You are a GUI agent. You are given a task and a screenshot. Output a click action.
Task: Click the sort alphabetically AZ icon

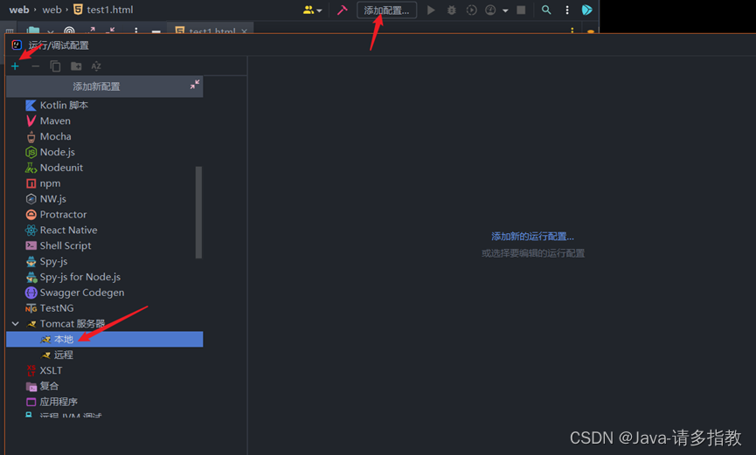point(96,66)
